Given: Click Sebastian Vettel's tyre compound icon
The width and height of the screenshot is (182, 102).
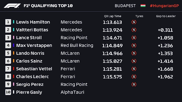Looking at the screenshot, I should coord(134,69).
